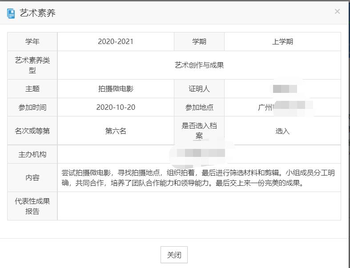Select the 第六名 ranking value
The height and width of the screenshot is (268, 350).
pyautogui.click(x=116, y=131)
